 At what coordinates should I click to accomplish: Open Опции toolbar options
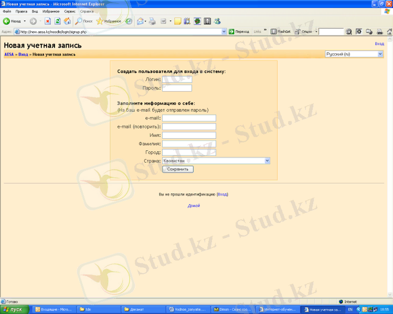click(304, 31)
